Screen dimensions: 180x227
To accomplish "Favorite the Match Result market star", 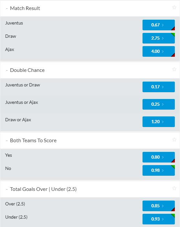I will [x=174, y=7].
